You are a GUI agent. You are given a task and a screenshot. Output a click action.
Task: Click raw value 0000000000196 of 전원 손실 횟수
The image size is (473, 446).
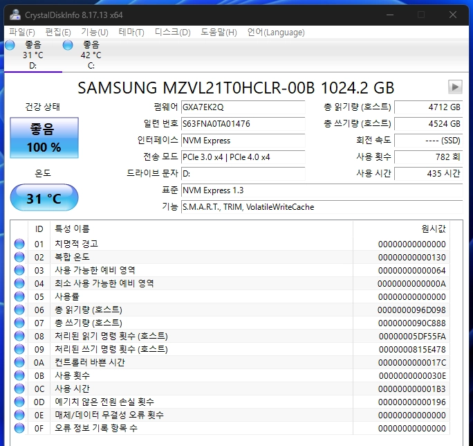411,402
